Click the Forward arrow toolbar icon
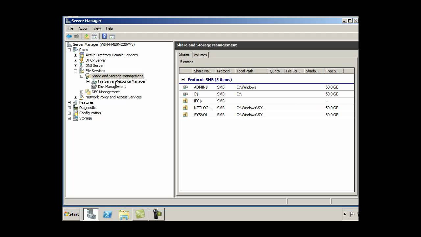This screenshot has width=421, height=237. coord(77,37)
